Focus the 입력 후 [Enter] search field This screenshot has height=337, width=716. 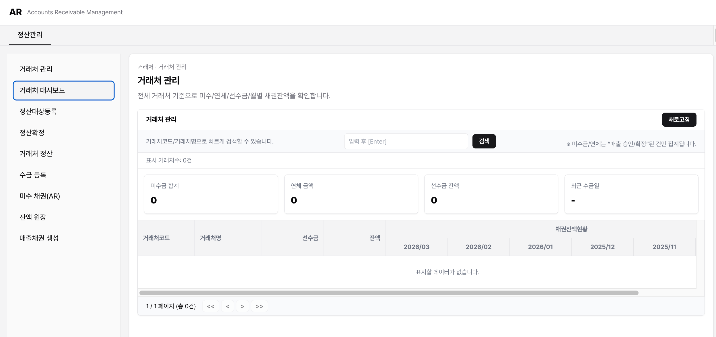(406, 141)
